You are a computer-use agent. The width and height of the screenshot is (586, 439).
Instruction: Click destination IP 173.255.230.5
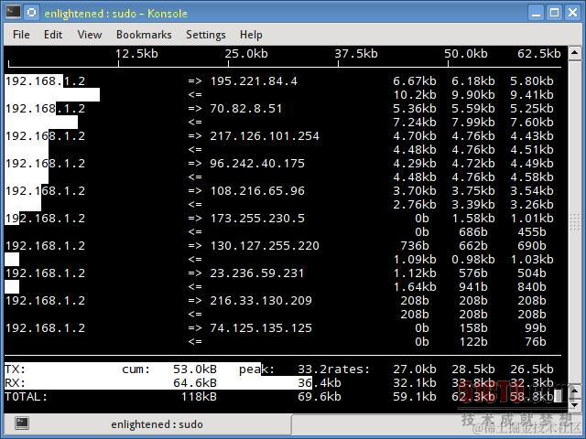(257, 219)
